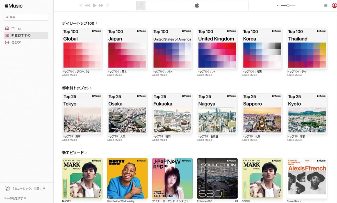
Task: Open the Top 25 Sapporo playlist
Action: point(262,114)
